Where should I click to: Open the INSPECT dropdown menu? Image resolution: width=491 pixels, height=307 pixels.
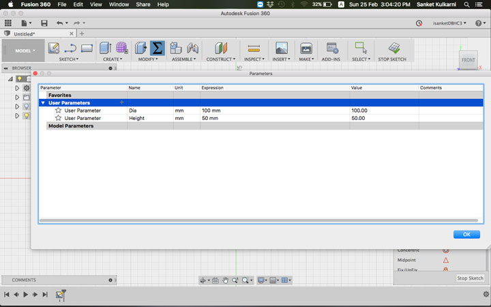(x=254, y=59)
